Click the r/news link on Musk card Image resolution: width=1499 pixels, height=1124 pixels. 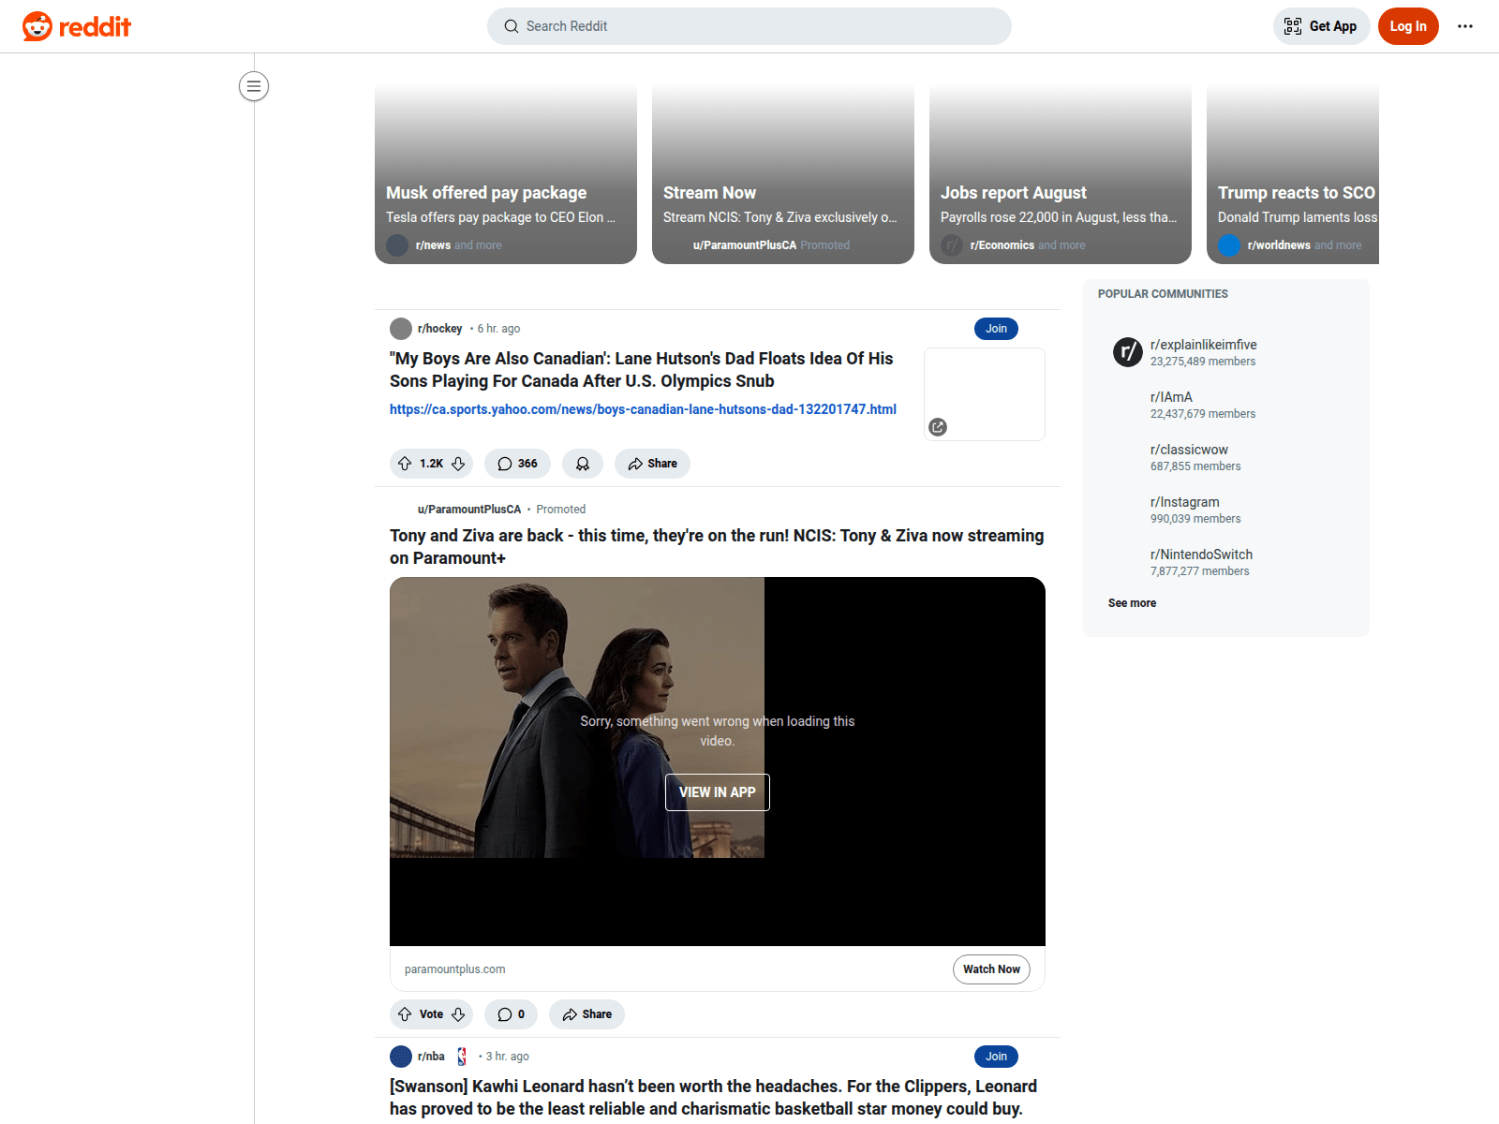pos(433,245)
